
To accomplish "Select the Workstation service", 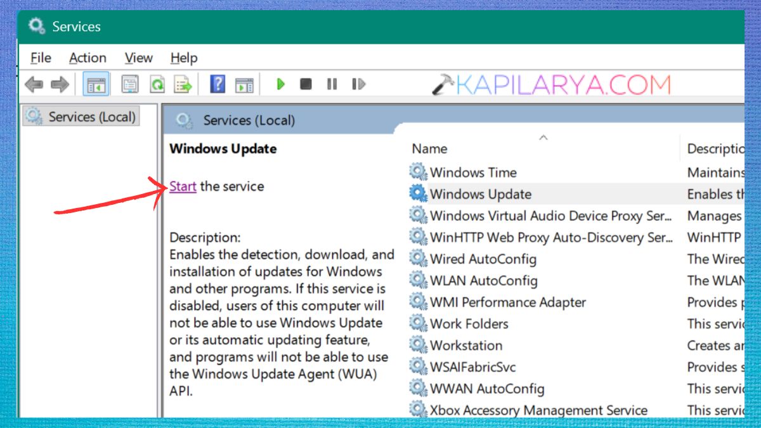I will (x=466, y=345).
